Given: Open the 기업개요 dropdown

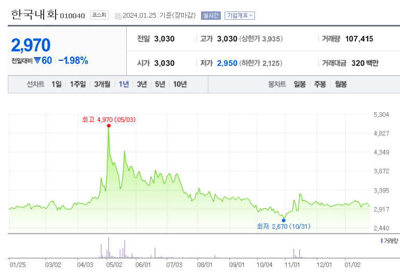Looking at the screenshot, I should (239, 16).
